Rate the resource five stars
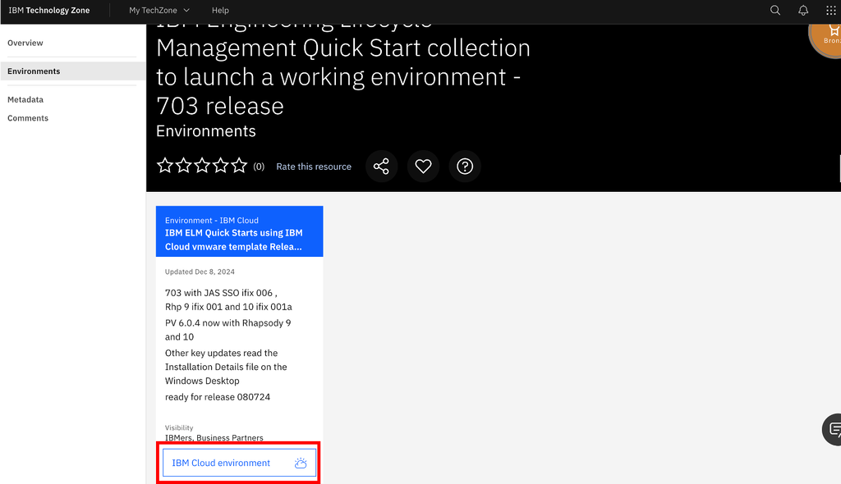Screen dimensions: 841x484 click(239, 166)
